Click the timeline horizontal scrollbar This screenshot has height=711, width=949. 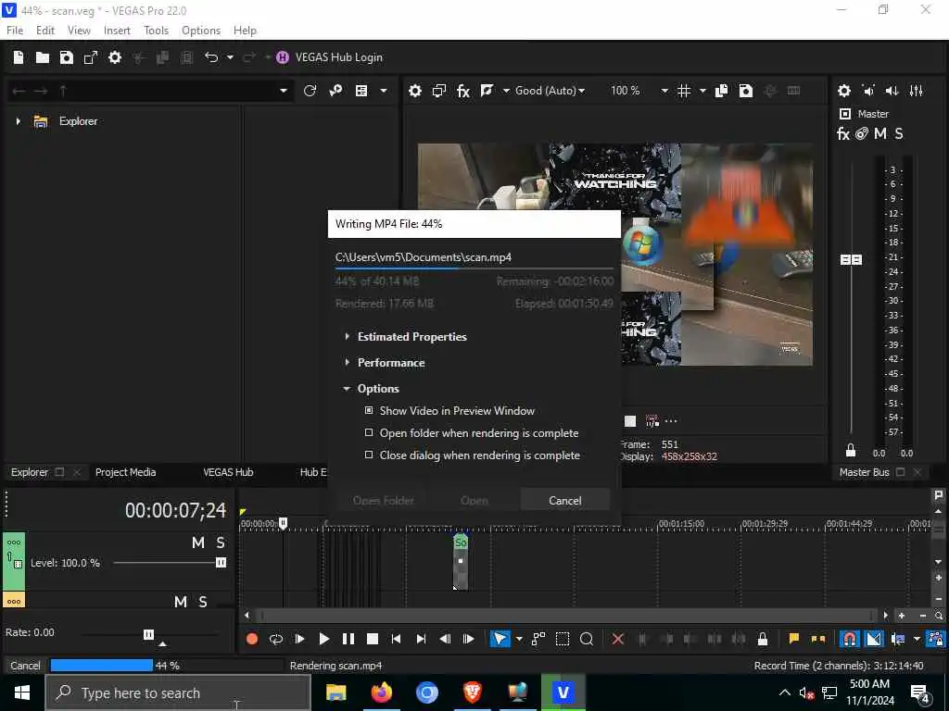pyautogui.click(x=566, y=616)
